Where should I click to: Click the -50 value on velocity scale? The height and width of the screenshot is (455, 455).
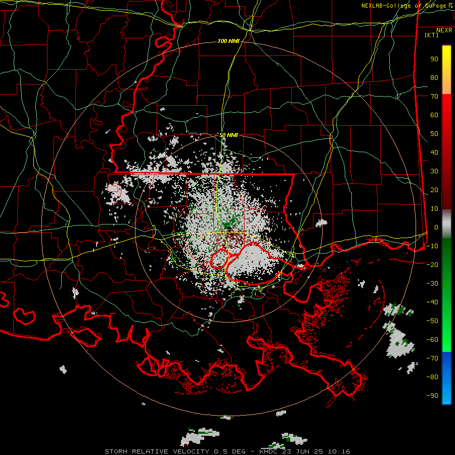(432, 321)
